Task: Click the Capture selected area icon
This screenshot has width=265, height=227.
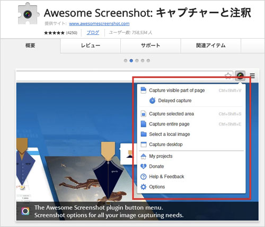Action: (144, 114)
